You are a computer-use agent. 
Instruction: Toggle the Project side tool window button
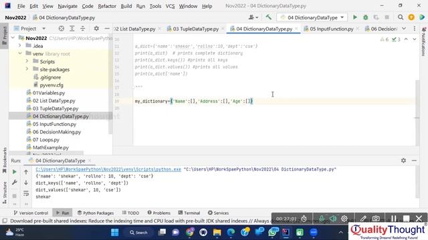(x=5, y=35)
